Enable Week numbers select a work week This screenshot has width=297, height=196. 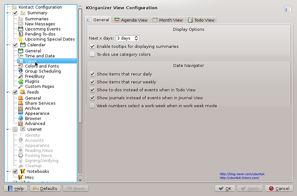(x=92, y=106)
